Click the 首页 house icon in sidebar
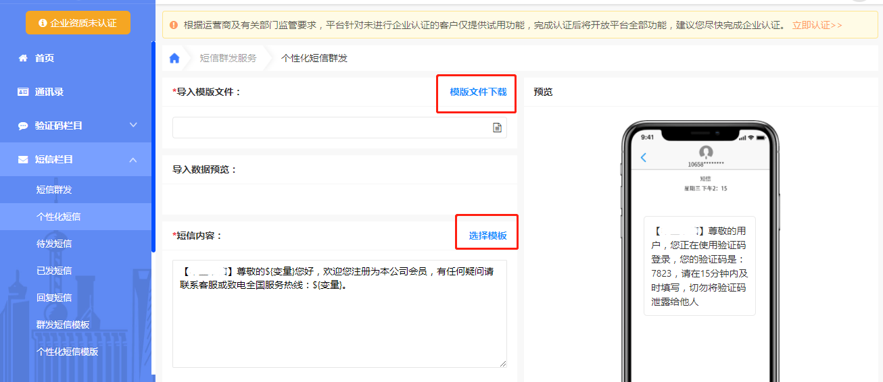This screenshot has height=382, width=883. [x=23, y=58]
